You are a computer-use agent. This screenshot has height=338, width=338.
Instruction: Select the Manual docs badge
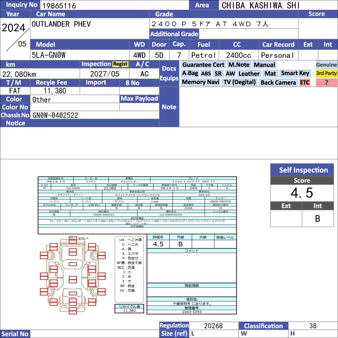[264, 65]
